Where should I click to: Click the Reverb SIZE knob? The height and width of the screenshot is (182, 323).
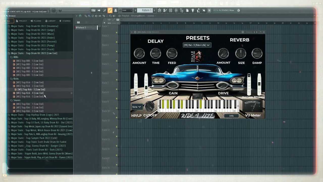[240, 53]
